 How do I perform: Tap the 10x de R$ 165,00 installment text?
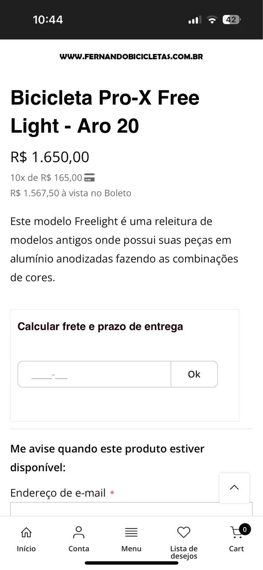pyautogui.click(x=46, y=178)
